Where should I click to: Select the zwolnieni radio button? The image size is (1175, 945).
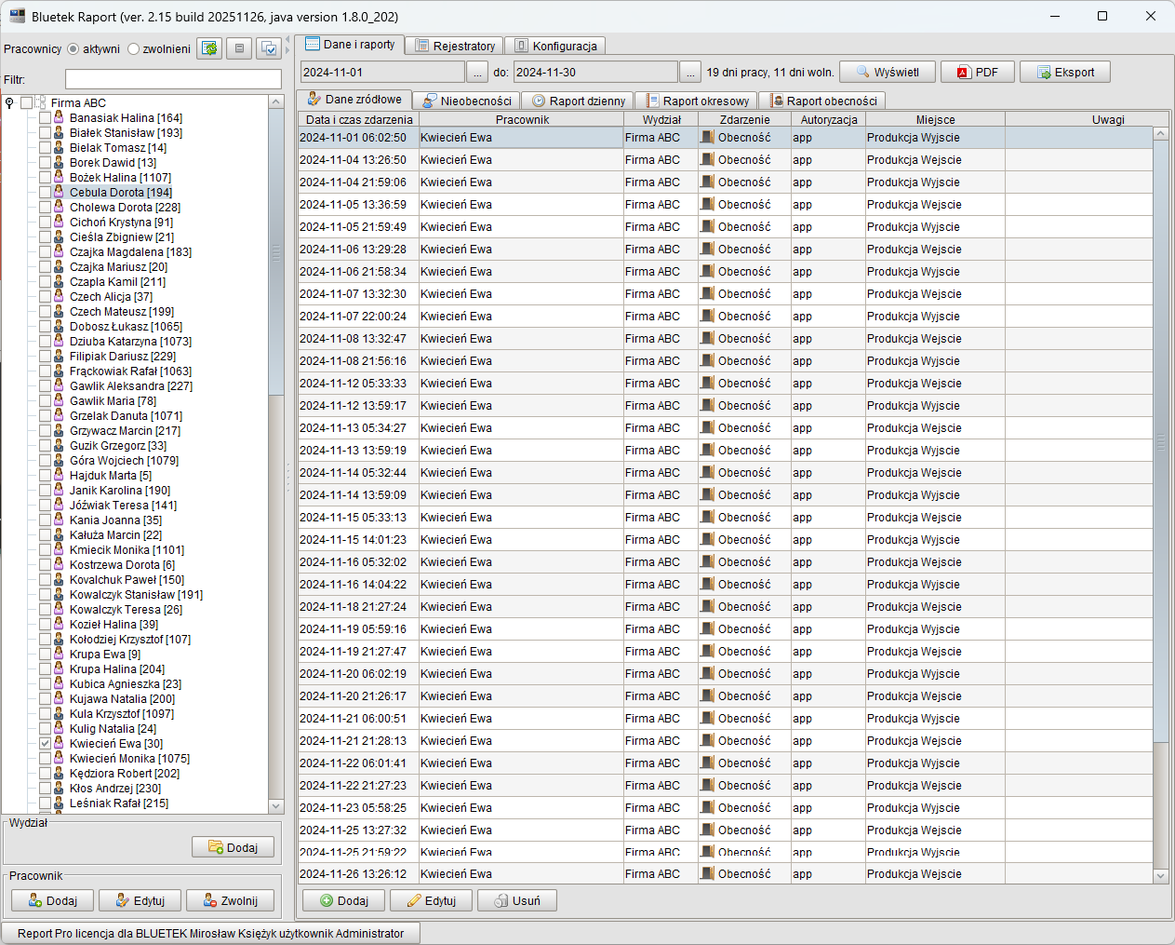[134, 49]
